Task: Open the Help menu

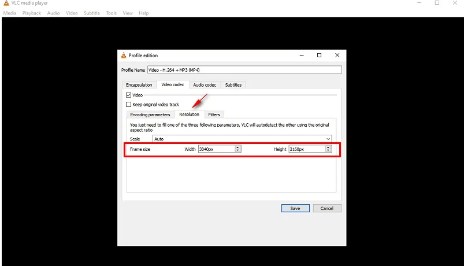Action: [144, 13]
